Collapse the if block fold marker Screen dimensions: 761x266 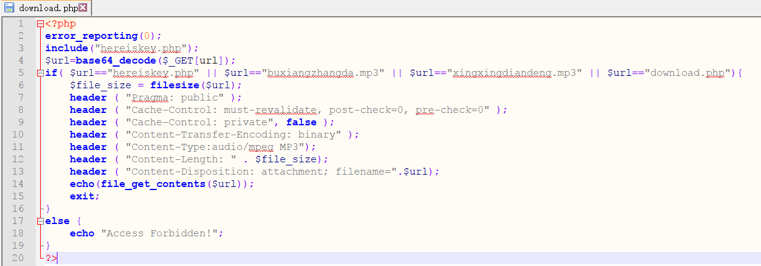coord(40,73)
